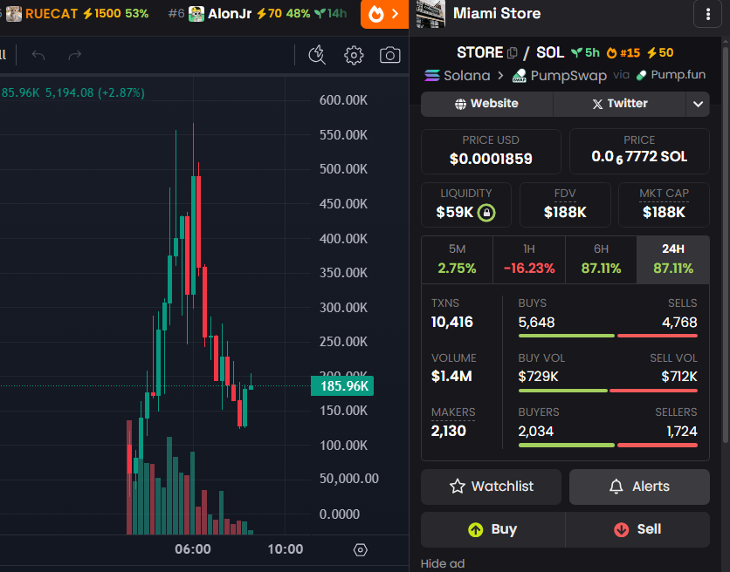
Task: Click the indicator quick-search icon
Action: point(317,56)
